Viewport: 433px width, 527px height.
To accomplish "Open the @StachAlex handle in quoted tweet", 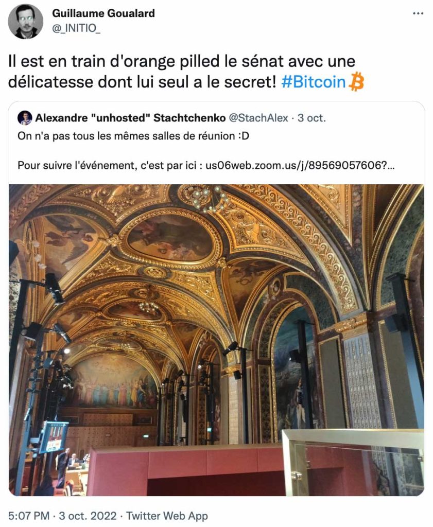I will coord(258,118).
